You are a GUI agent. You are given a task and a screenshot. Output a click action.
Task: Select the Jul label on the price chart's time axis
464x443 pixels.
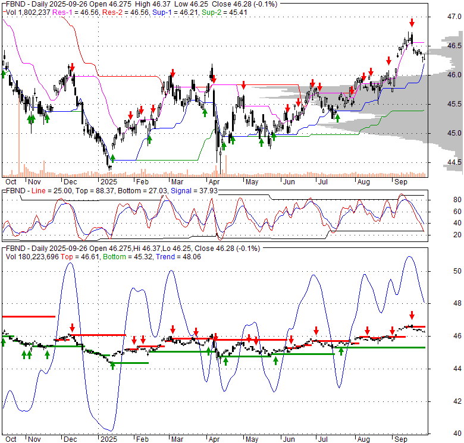pyautogui.click(x=322, y=182)
